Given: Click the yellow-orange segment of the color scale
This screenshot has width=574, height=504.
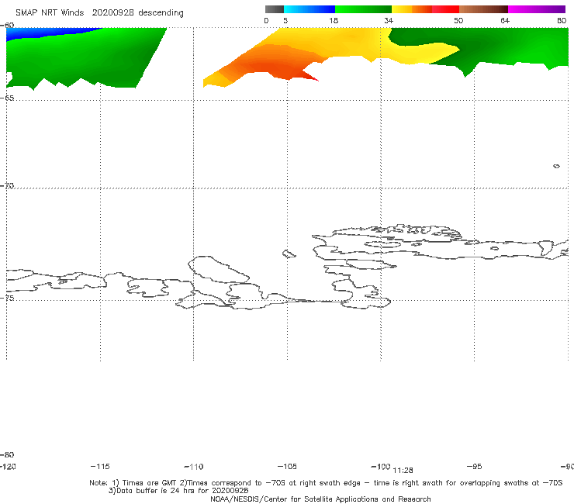Looking at the screenshot, I should (412, 9).
